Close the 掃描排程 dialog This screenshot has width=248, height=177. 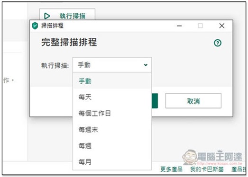(x=222, y=26)
